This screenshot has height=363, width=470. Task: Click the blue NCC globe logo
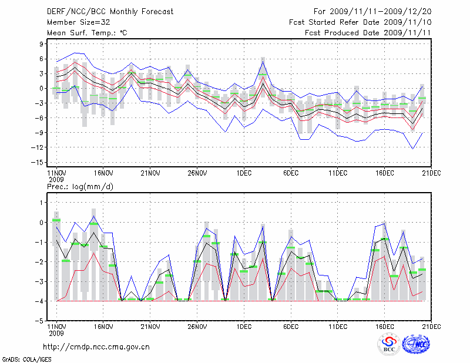click(x=416, y=345)
